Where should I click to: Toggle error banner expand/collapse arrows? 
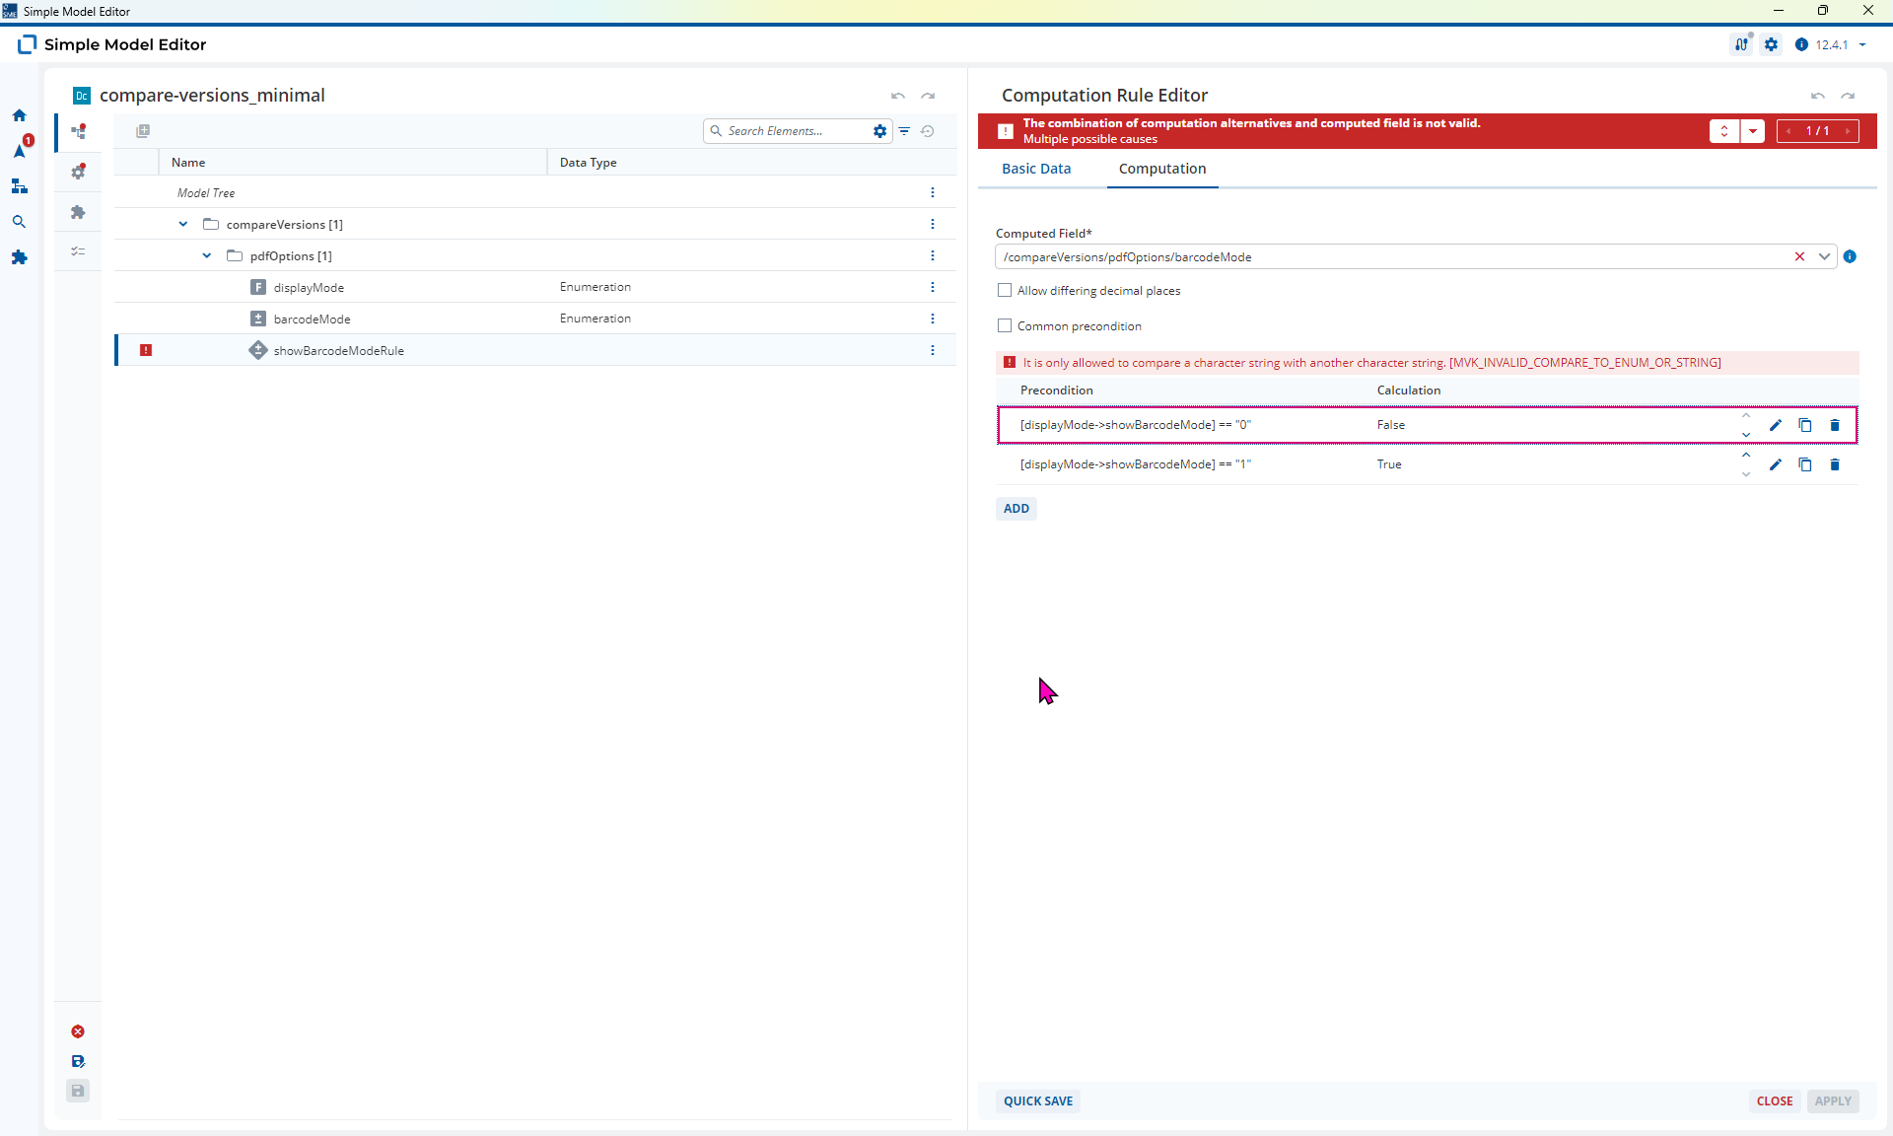pyautogui.click(x=1723, y=131)
